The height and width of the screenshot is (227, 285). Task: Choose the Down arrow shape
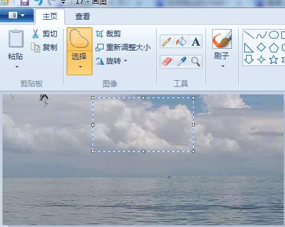pyautogui.click(x=249, y=60)
